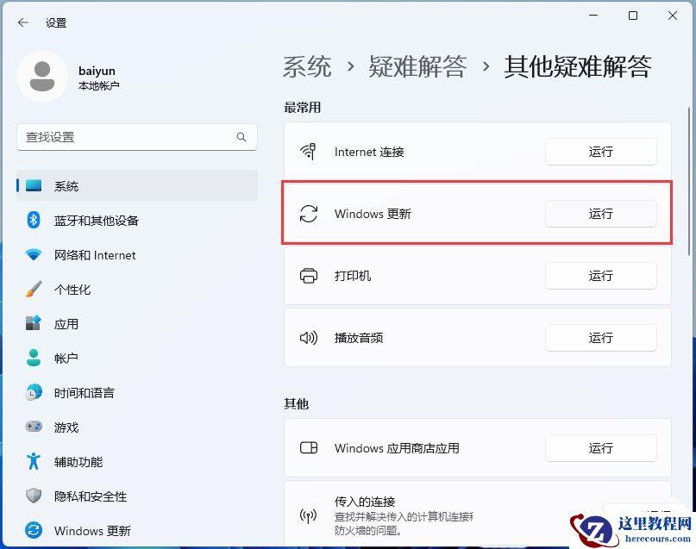Select Windows 更新 at the sidebar bottom
This screenshot has width=696, height=549.
point(91,531)
